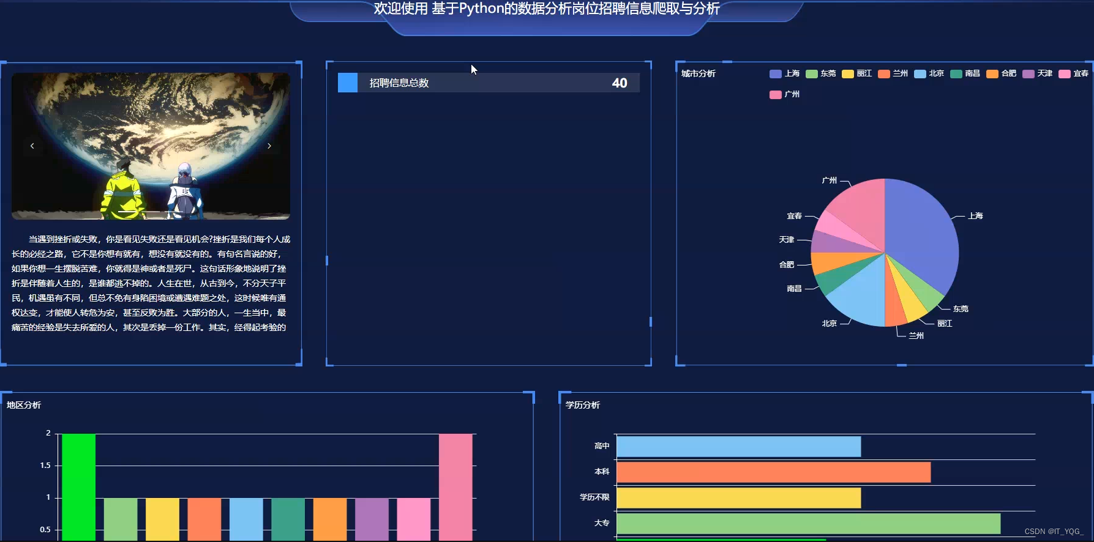Advance to the next carousel image
Image resolution: width=1094 pixels, height=542 pixels.
coord(269,146)
